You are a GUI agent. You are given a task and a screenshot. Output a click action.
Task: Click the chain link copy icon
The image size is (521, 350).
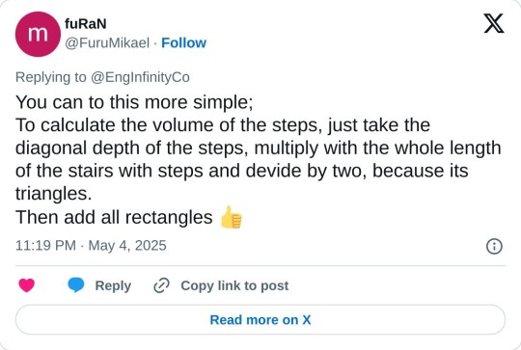point(161,285)
